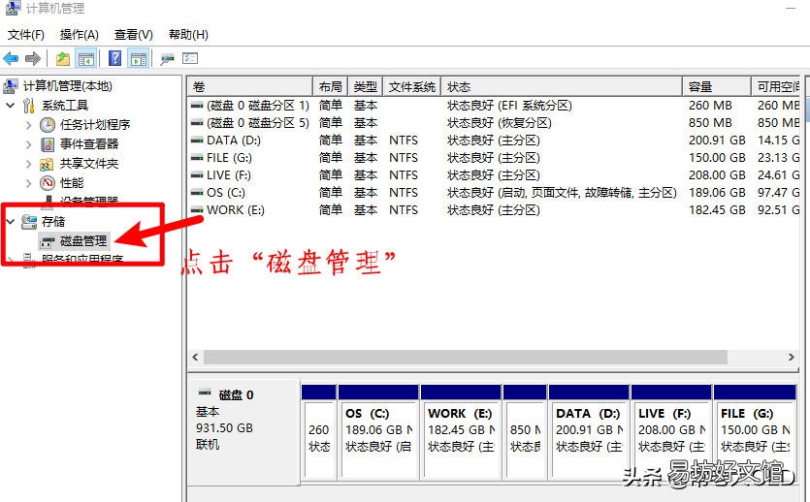810x502 pixels.
Task: Click the 系统工具 tools icon
Action: pyautogui.click(x=29, y=106)
